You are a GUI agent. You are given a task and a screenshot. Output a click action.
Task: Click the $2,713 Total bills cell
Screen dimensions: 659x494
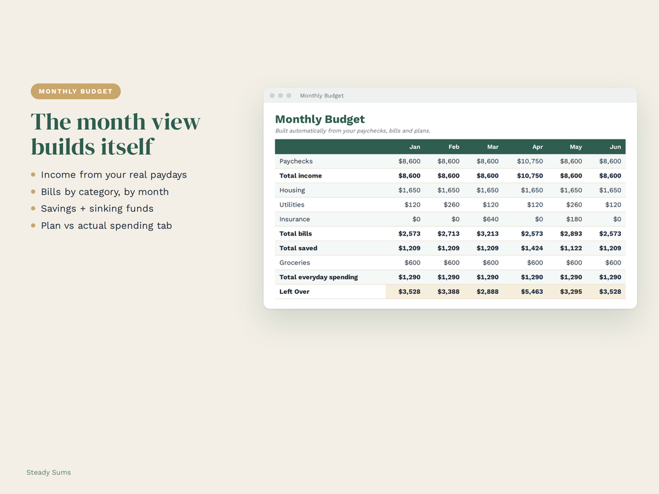(449, 233)
